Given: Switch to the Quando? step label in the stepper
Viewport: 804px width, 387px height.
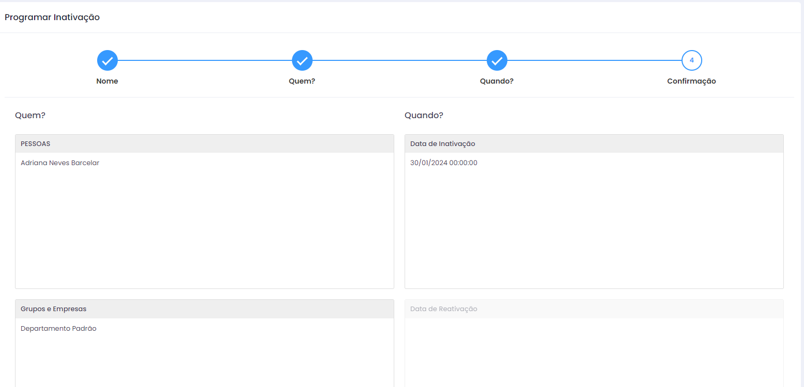Looking at the screenshot, I should pyautogui.click(x=497, y=81).
